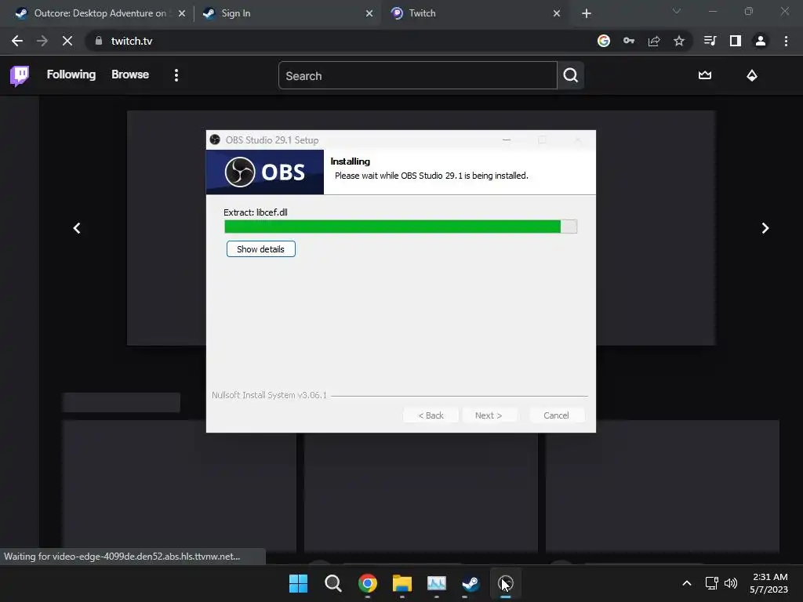Viewport: 803px width, 602px height.
Task: Open a new browser tab
Action: tap(587, 13)
